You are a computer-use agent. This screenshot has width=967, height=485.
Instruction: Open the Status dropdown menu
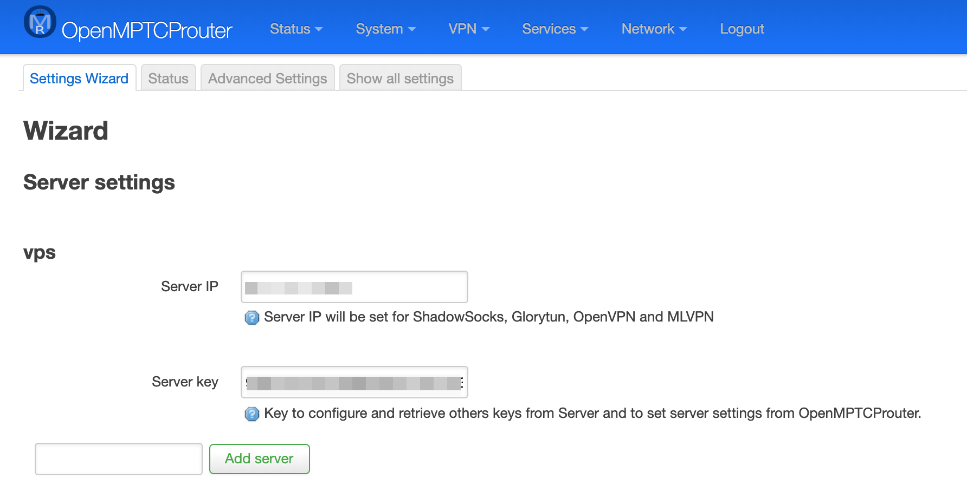(x=296, y=29)
